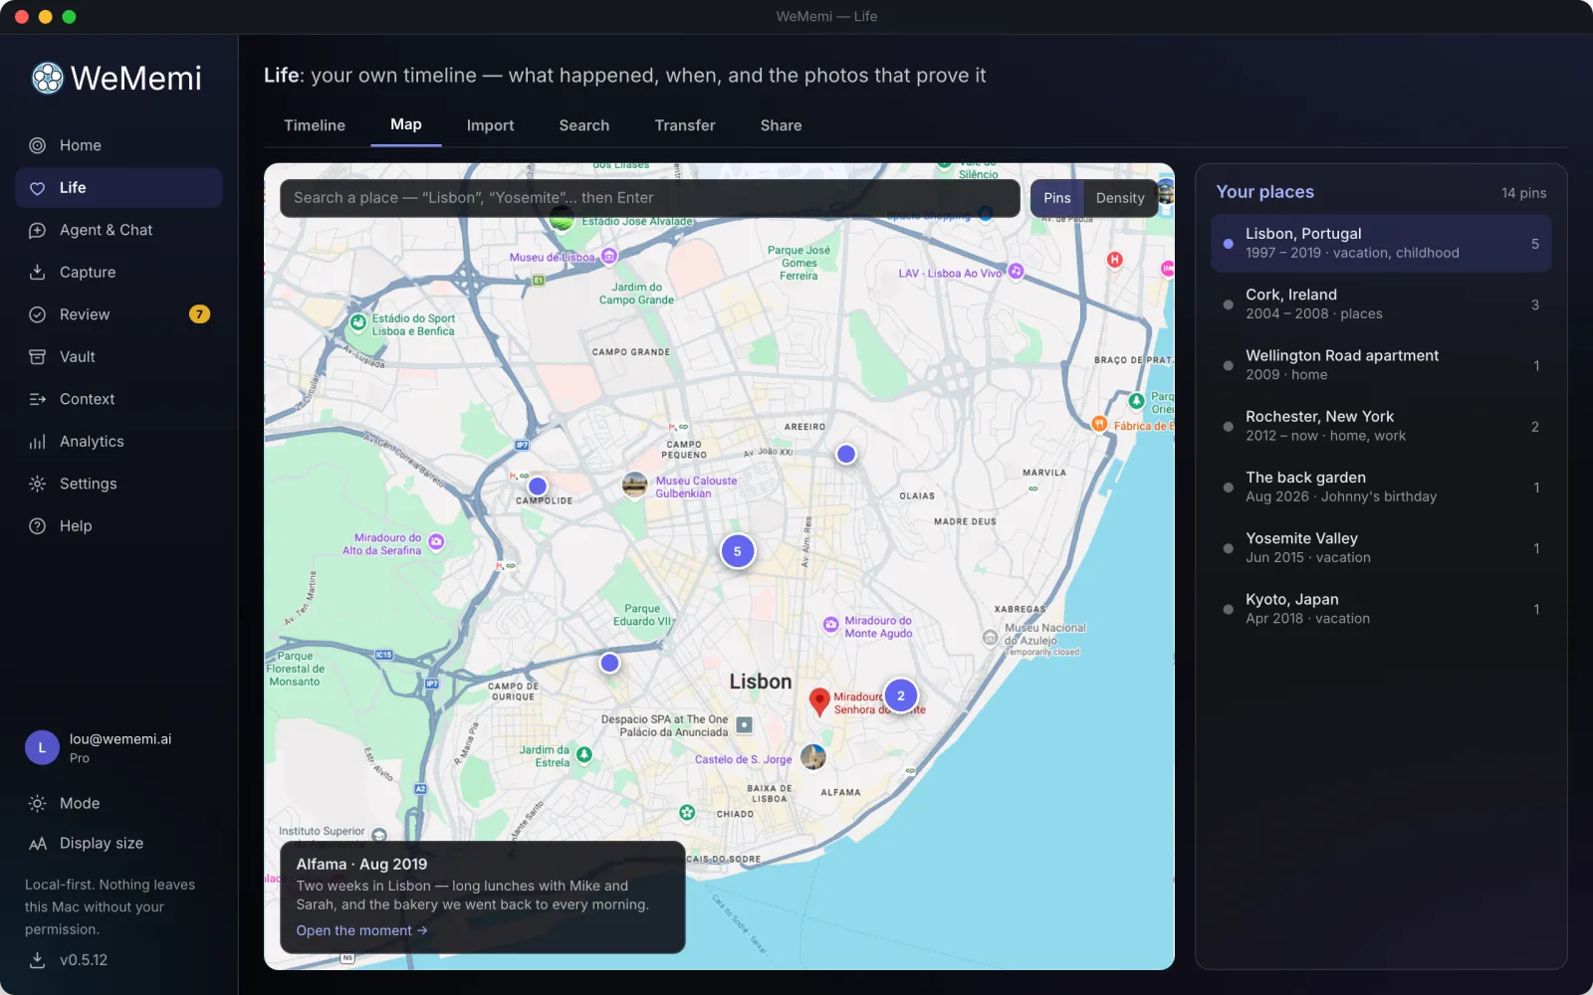Toggle the light/dark Mode option

[x=118, y=803]
